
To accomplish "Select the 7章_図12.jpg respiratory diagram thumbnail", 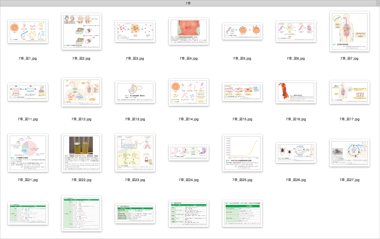I will coord(82,92).
